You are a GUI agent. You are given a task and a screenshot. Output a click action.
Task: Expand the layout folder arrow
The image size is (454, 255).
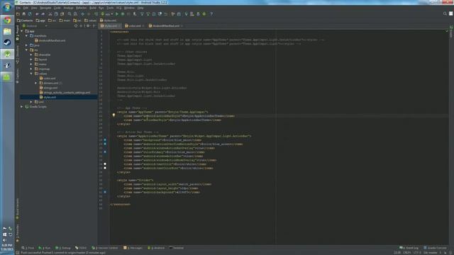31,59
